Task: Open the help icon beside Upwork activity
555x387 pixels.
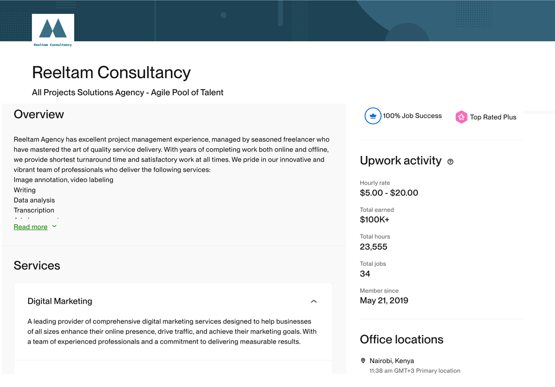Action: tap(450, 162)
